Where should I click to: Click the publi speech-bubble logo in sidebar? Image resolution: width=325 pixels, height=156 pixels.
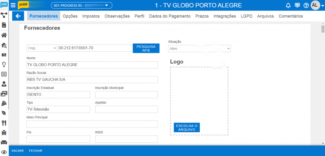pos(4,4)
